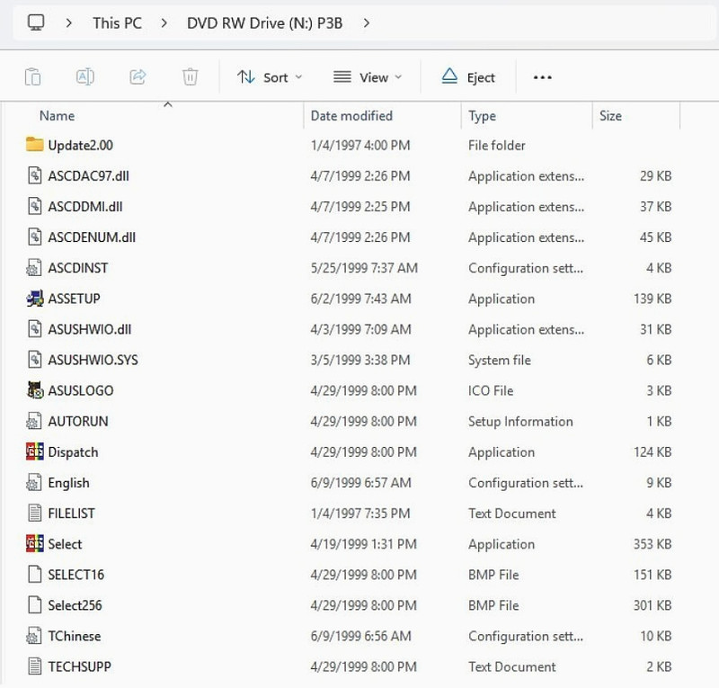Click the file name FILELIST
The width and height of the screenshot is (719, 688).
click(x=71, y=514)
